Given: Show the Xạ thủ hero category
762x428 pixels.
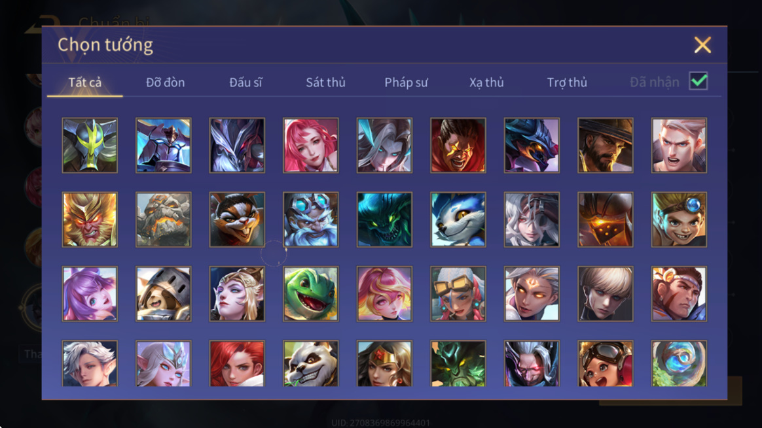Looking at the screenshot, I should 486,82.
